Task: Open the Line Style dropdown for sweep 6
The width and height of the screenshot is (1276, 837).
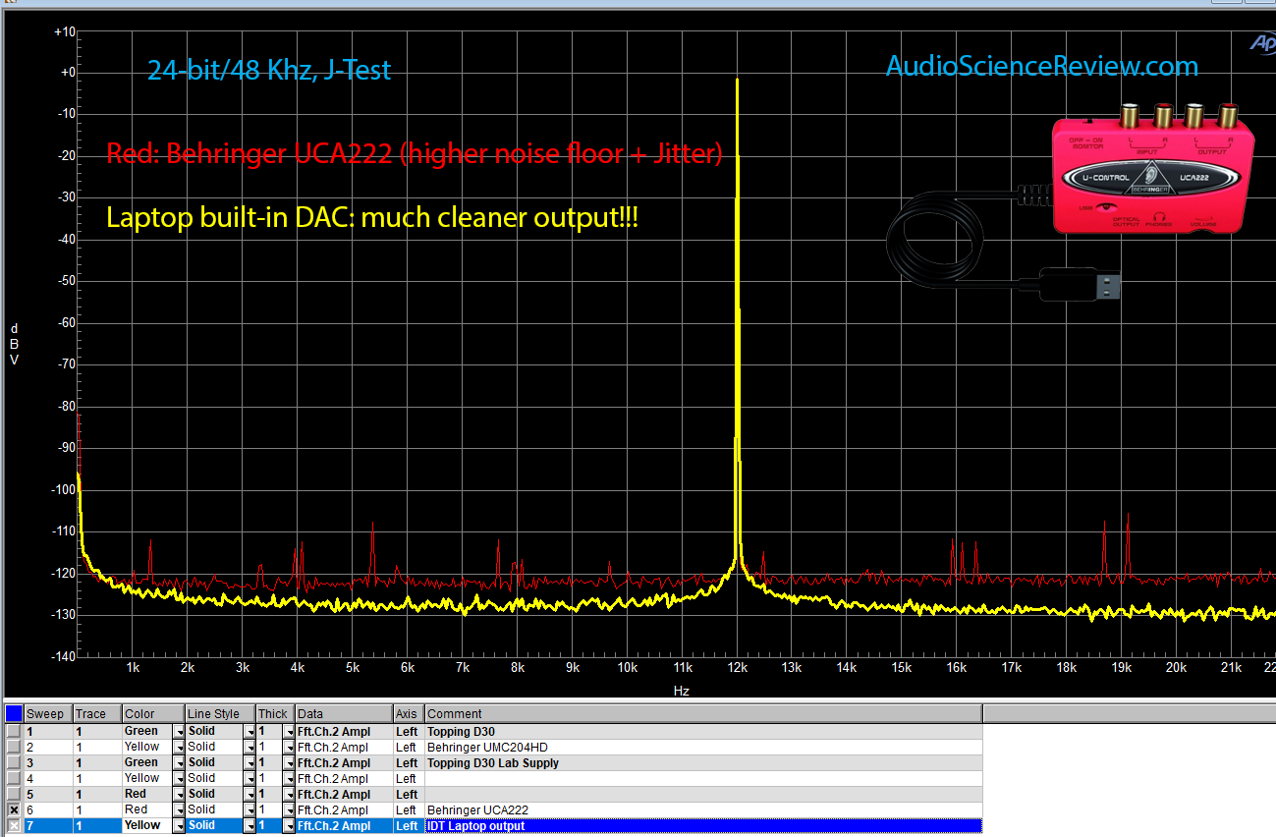Action: (249, 810)
